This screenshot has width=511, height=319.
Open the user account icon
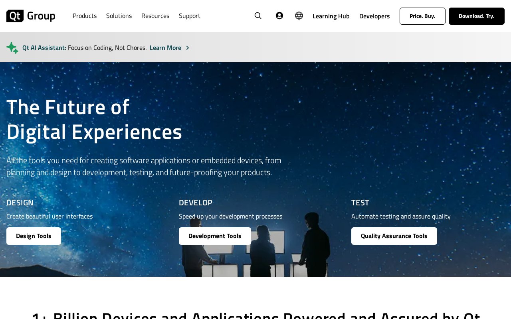point(279,16)
